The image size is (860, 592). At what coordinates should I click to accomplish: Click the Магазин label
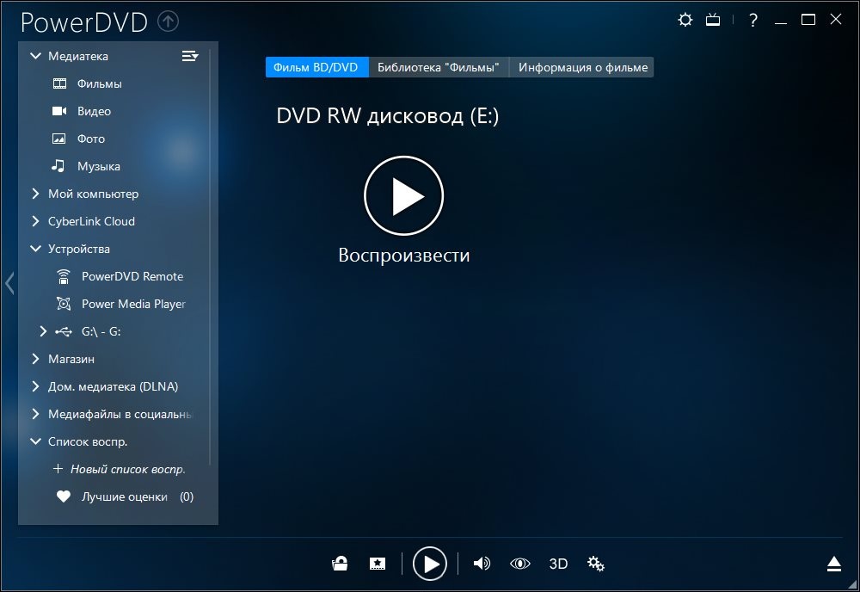pos(71,359)
